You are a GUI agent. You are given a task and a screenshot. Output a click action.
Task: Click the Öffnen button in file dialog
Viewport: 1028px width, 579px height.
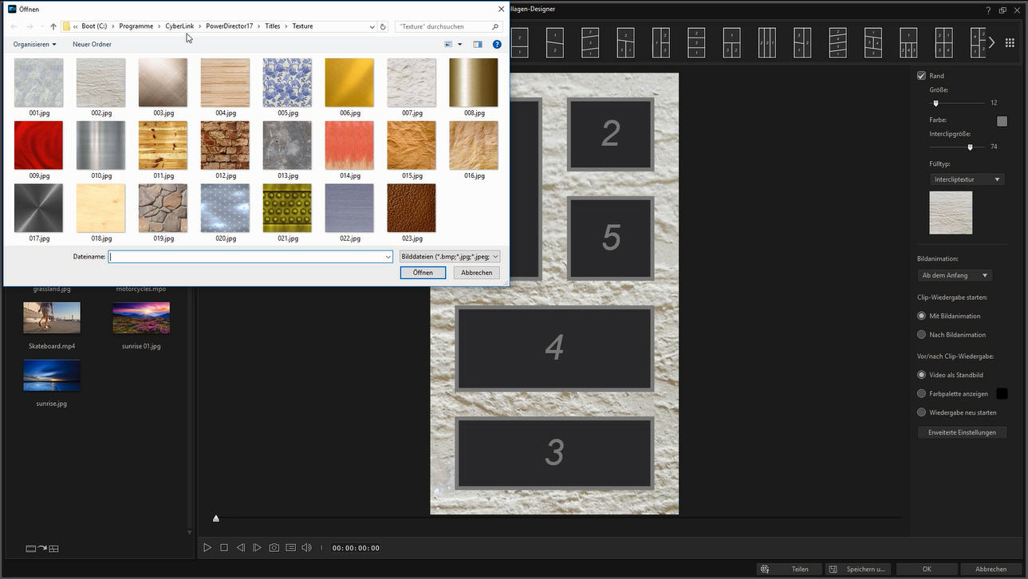(x=423, y=273)
